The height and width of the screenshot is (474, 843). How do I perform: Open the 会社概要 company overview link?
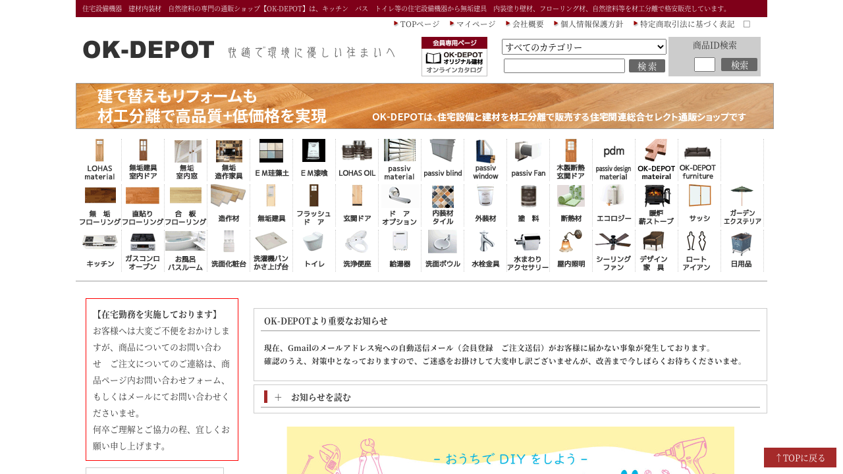point(528,24)
